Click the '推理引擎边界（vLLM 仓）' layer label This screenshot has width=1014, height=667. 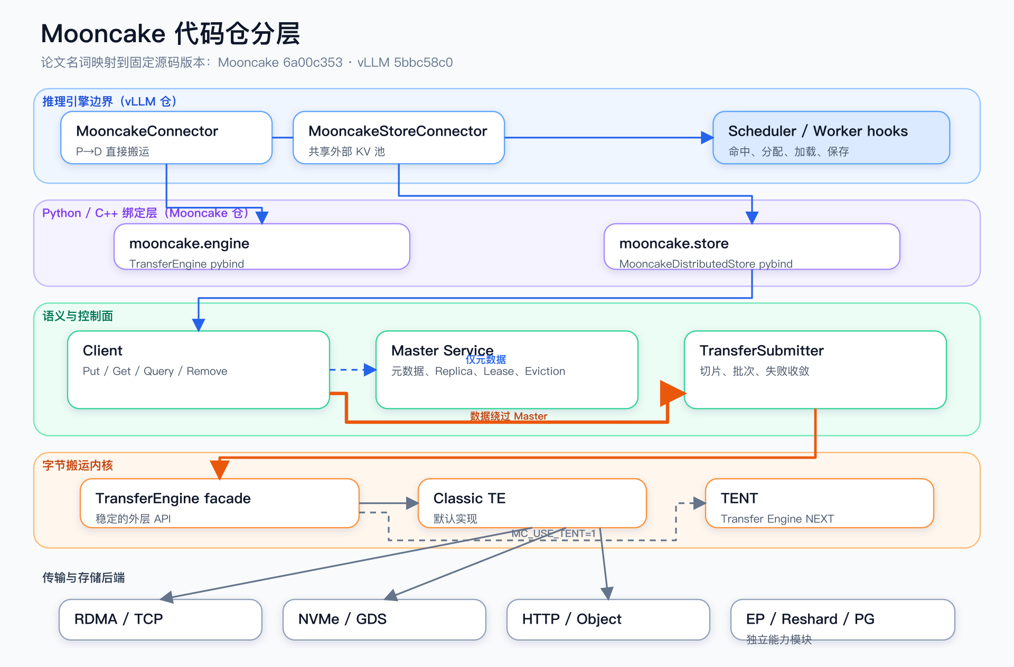pos(110,101)
